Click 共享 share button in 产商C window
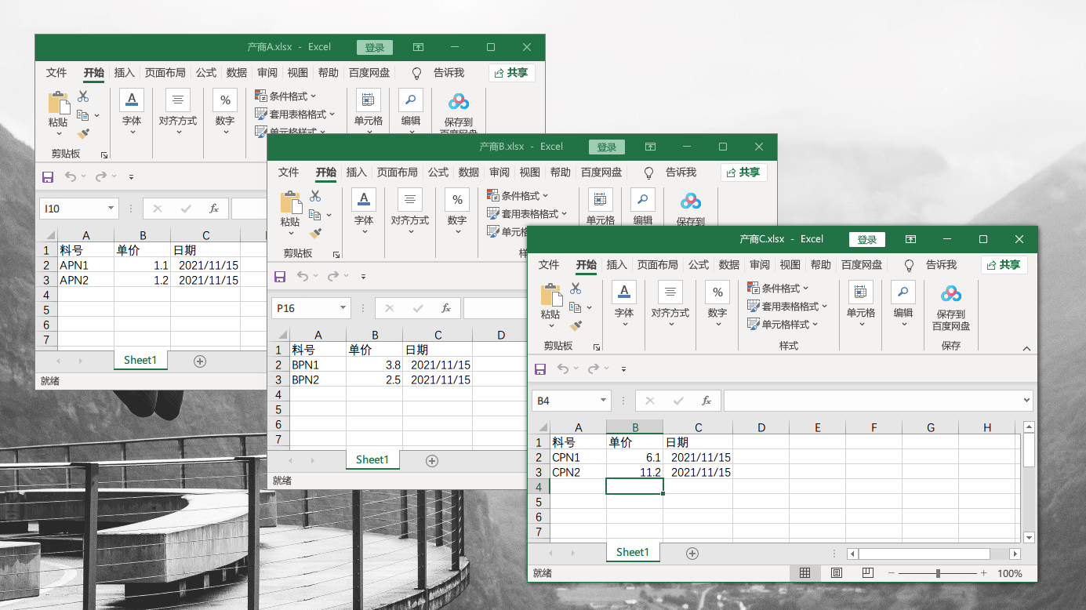Viewport: 1086px width, 610px height. (x=1004, y=265)
